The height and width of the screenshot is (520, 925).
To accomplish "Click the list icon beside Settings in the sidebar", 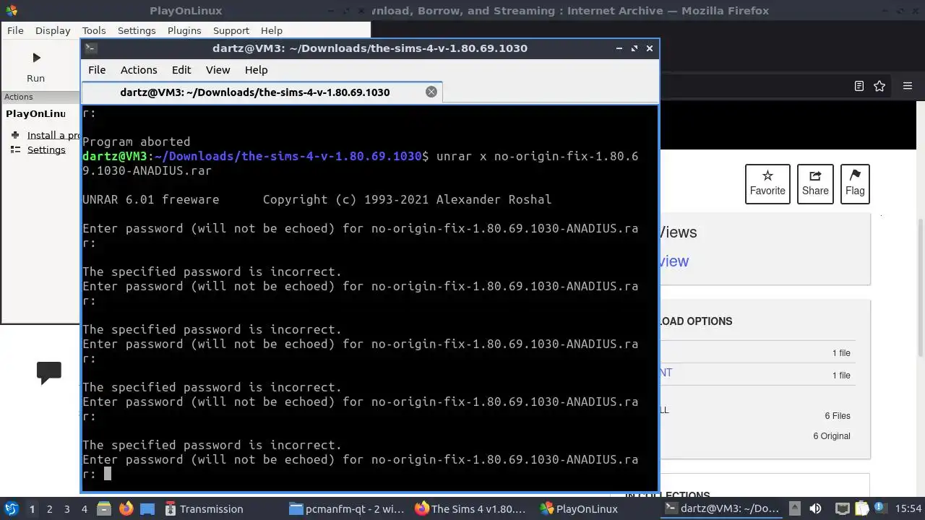I will pyautogui.click(x=15, y=149).
